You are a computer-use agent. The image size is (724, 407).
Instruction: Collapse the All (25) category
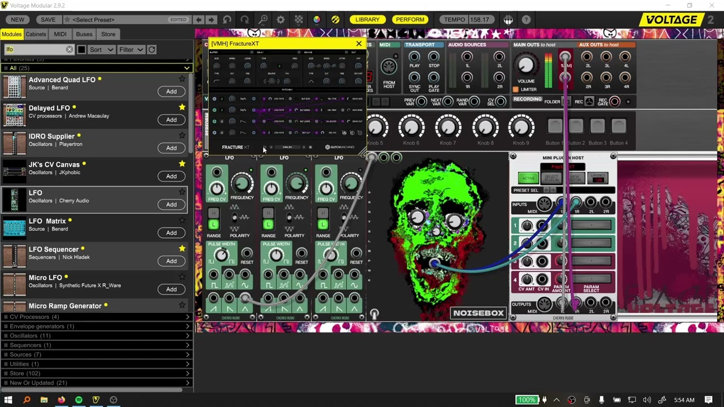tap(96, 68)
